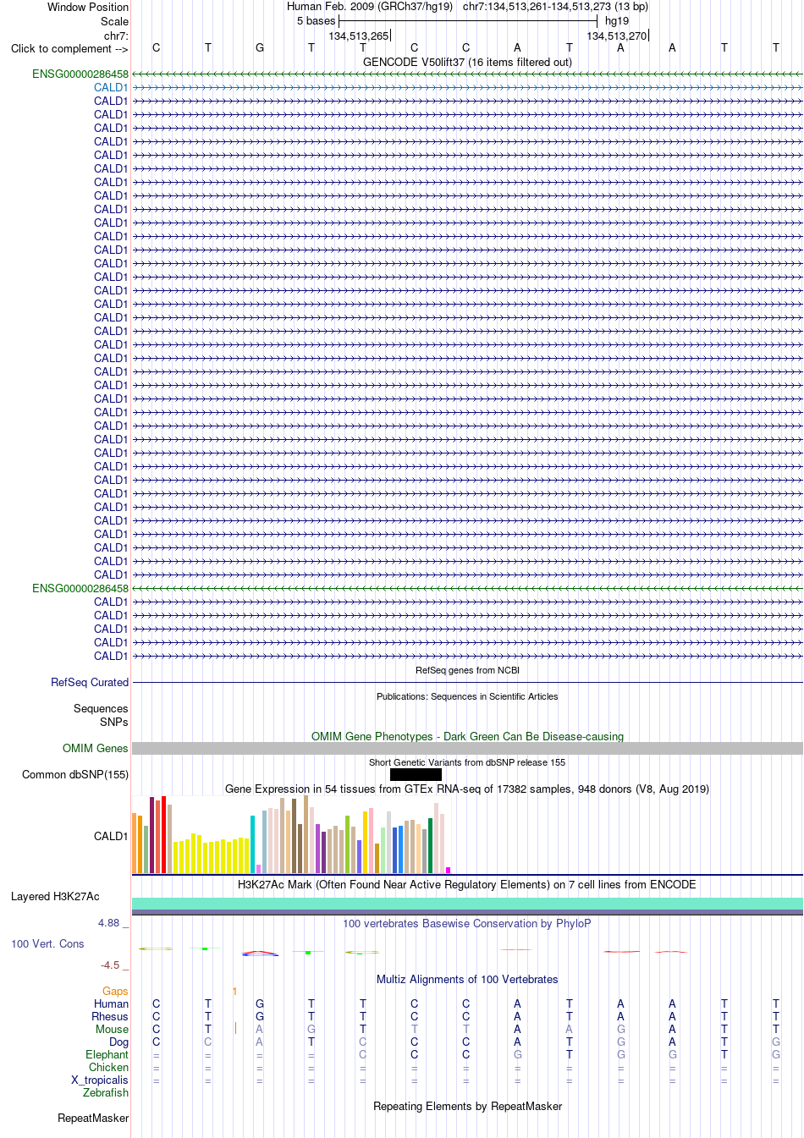Click the Dog species label

pos(118,1042)
